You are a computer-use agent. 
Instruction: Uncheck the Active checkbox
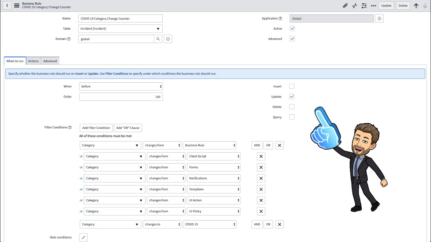pyautogui.click(x=292, y=29)
